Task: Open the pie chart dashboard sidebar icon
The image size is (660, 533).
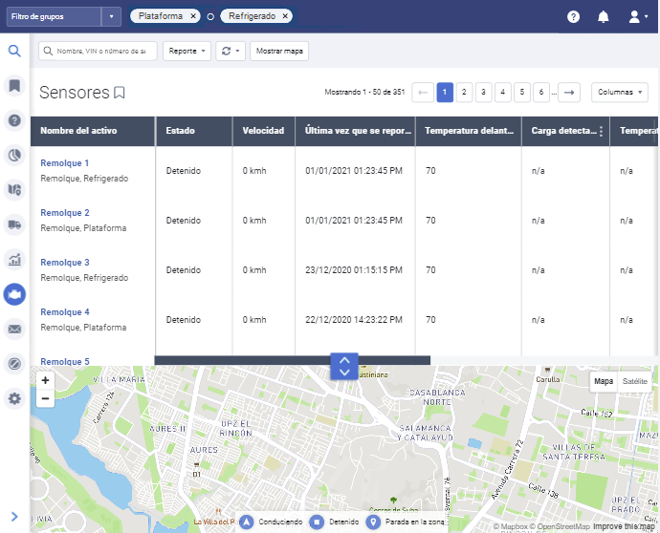Action: click(x=14, y=155)
